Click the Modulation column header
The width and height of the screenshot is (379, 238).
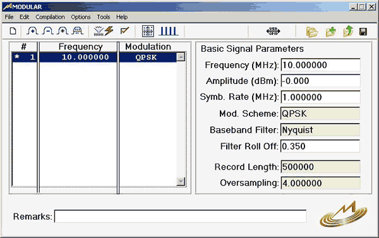click(148, 47)
